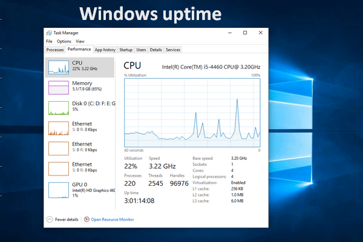
Task: Click the Virtualization Enabled value
Action: tap(238, 183)
